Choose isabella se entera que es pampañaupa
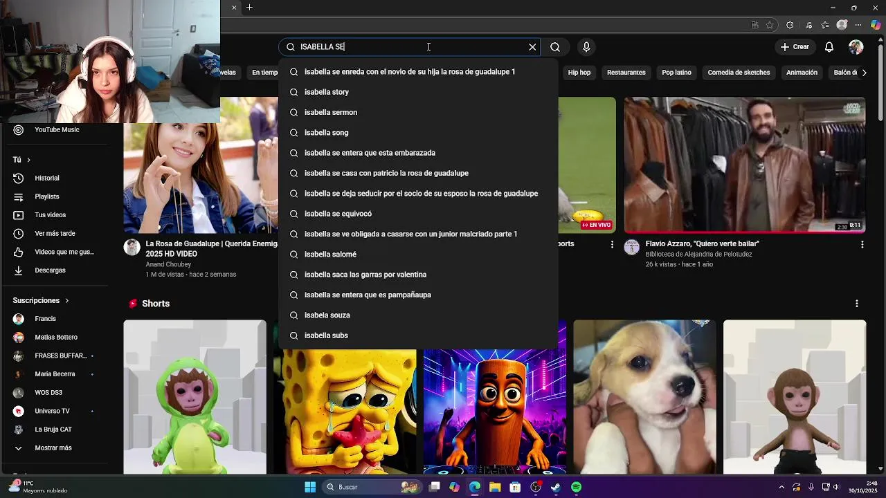The width and height of the screenshot is (886, 498). click(418, 295)
